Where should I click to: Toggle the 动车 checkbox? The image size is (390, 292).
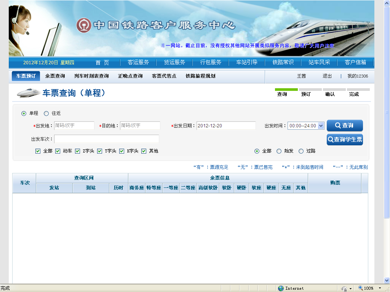coord(58,151)
